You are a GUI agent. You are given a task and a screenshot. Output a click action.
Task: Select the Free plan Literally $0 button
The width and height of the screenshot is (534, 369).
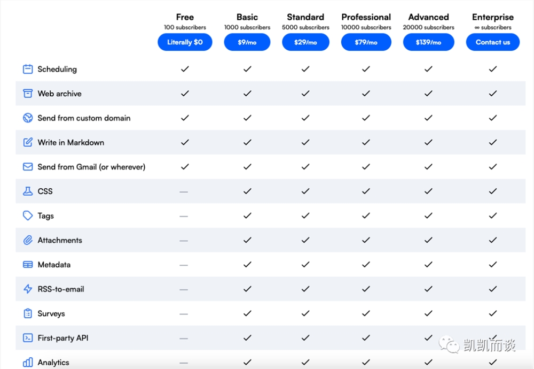point(185,42)
